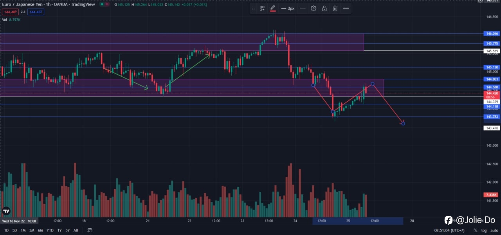Click the 145.130 price label
Screen dimensions: 501x235
click(x=492, y=67)
